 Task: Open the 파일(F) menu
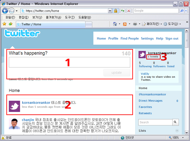10,17
